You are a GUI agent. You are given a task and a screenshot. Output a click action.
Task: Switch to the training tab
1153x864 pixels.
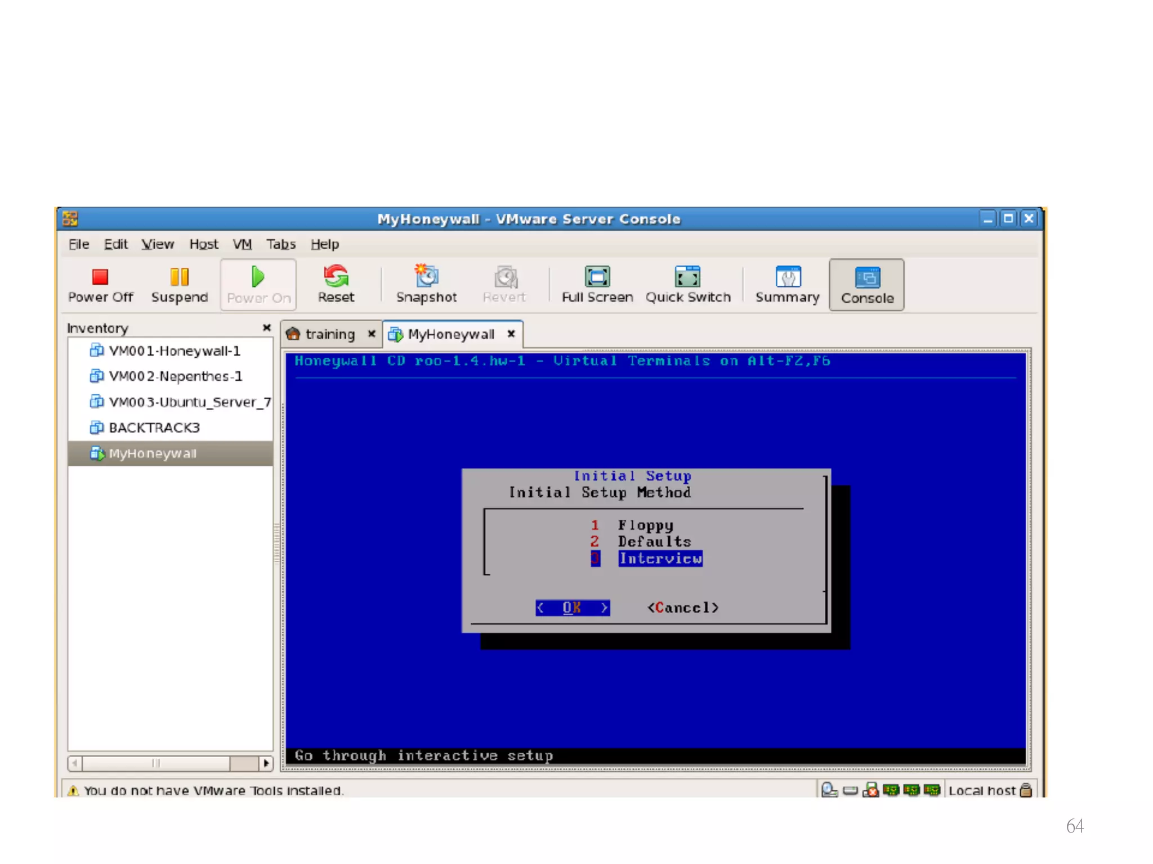click(x=329, y=334)
